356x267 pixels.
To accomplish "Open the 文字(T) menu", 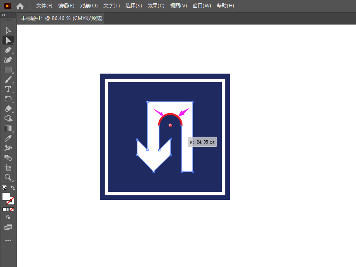I will click(x=111, y=6).
